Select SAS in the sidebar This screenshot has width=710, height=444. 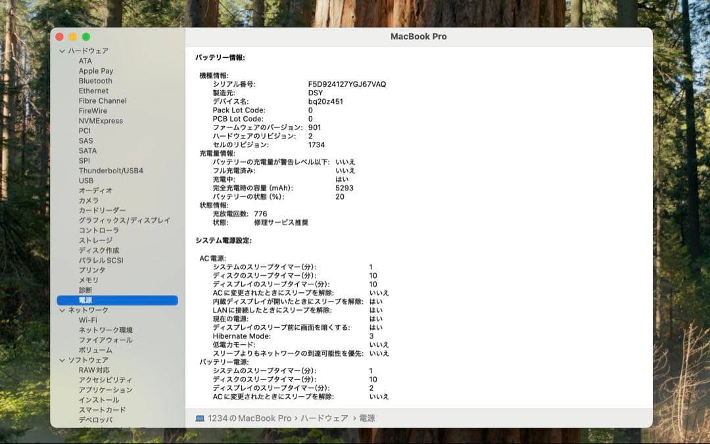click(85, 141)
